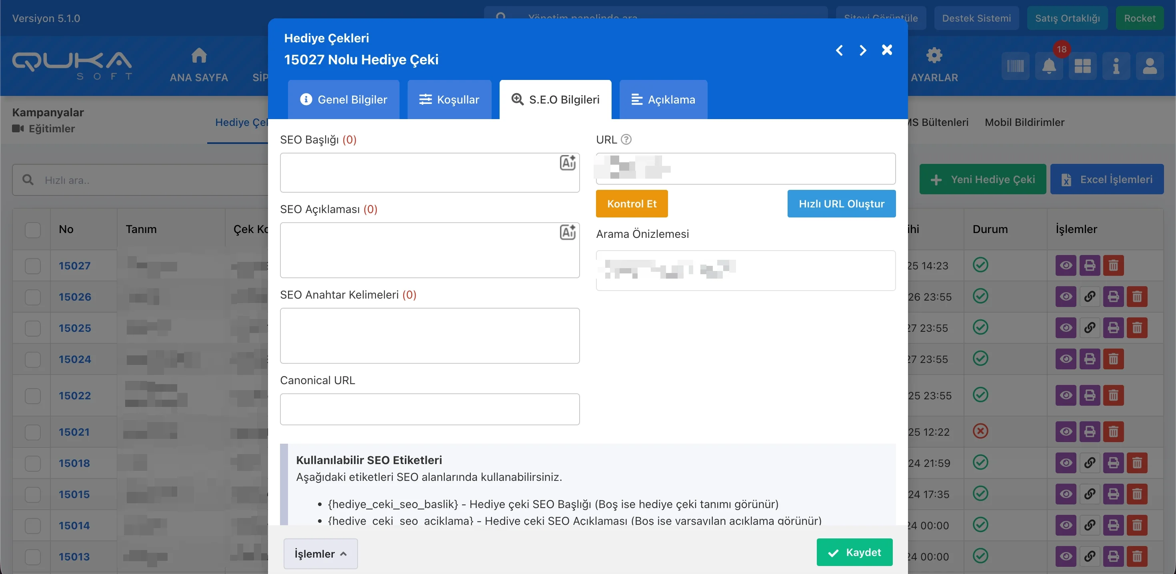The image size is (1176, 574).
Task: Toggle the checkbox for row 15026
Action: pos(33,297)
